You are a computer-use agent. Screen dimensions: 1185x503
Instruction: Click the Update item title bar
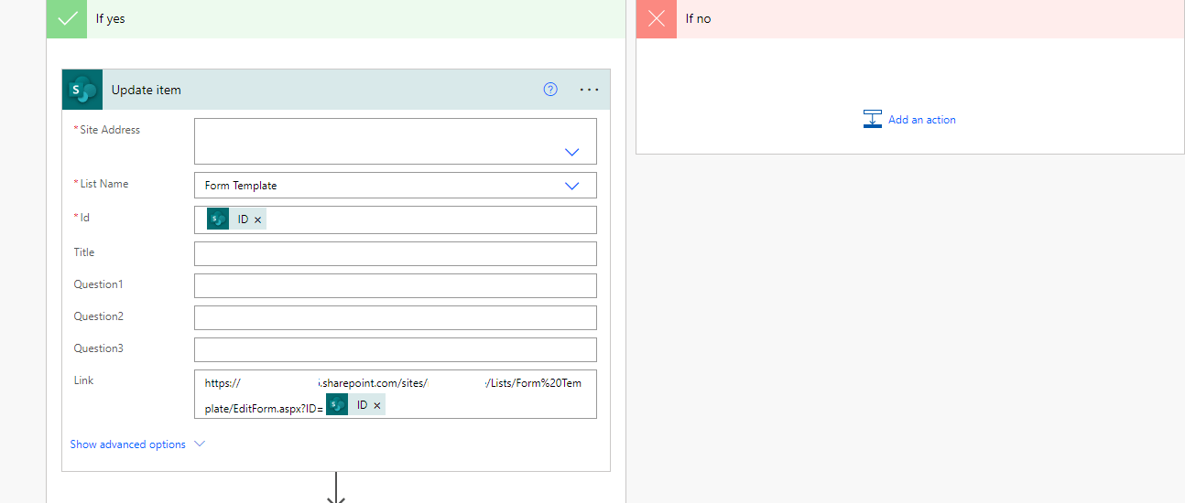(336, 90)
